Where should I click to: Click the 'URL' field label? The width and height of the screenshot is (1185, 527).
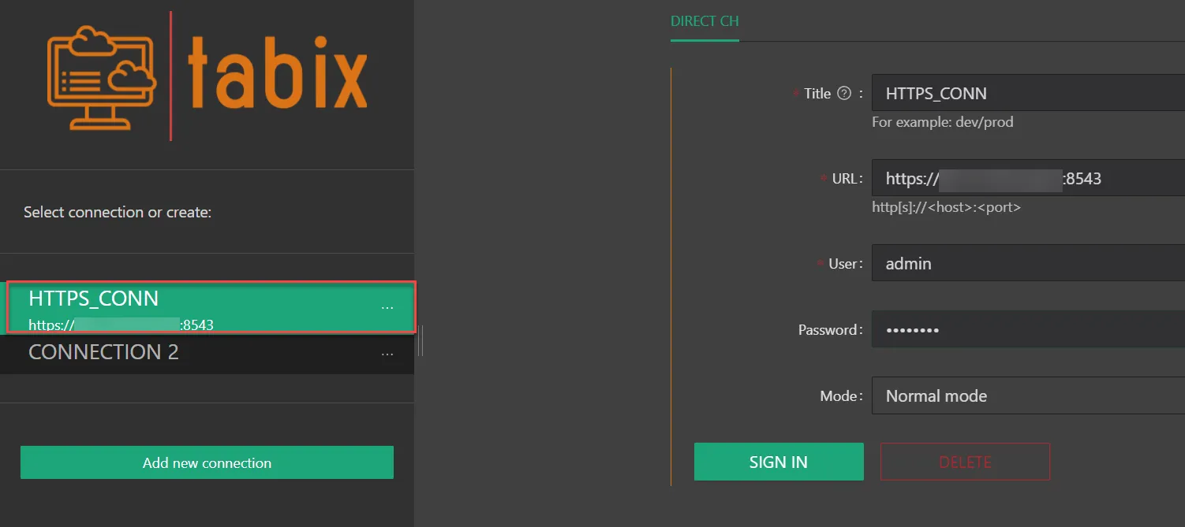[x=844, y=179]
